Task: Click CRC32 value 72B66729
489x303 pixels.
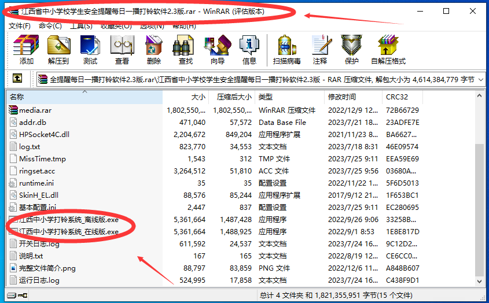Action: 402,110
